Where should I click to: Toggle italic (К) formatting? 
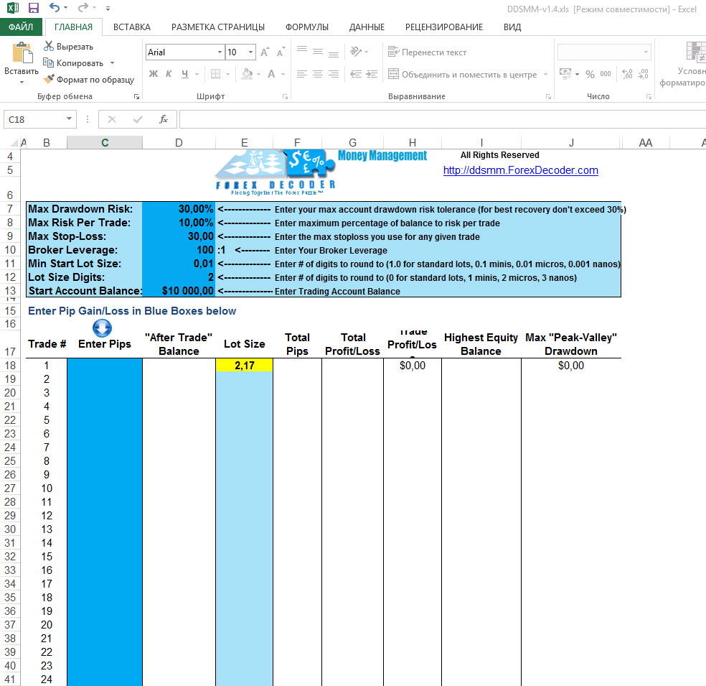(169, 74)
